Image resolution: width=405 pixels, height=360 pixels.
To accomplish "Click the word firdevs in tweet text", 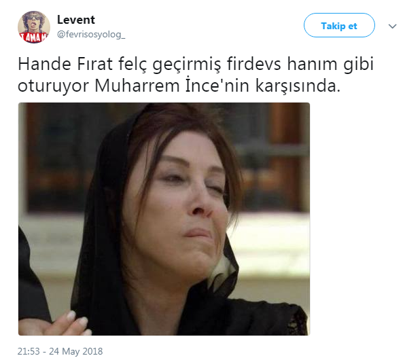I will point(253,64).
